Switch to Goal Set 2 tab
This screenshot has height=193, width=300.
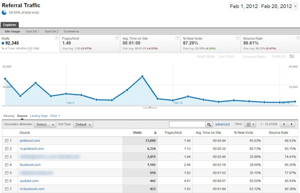point(51,31)
